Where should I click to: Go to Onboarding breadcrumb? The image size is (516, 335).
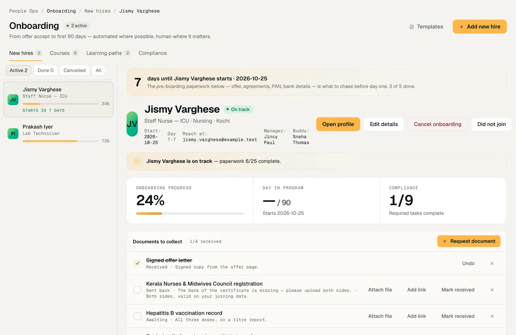61,11
